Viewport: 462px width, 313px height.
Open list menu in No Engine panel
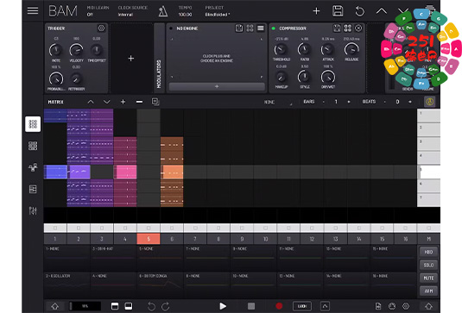[261, 28]
